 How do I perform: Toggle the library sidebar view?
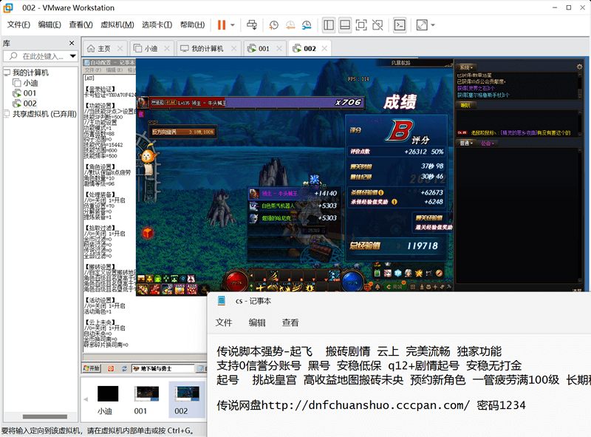pyautogui.click(x=329, y=25)
